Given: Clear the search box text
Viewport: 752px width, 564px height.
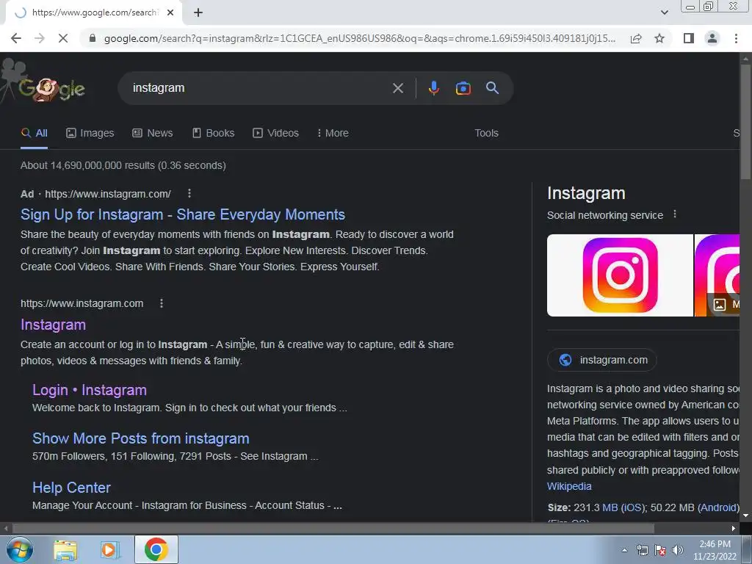Looking at the screenshot, I should (397, 88).
